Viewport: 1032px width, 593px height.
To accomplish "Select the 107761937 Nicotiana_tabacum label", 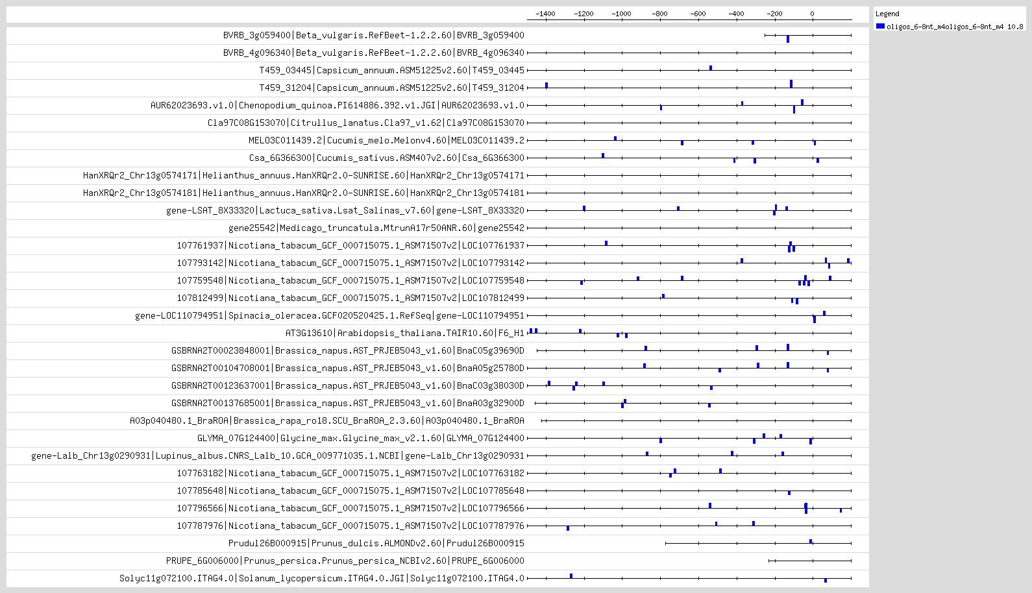I will 350,245.
